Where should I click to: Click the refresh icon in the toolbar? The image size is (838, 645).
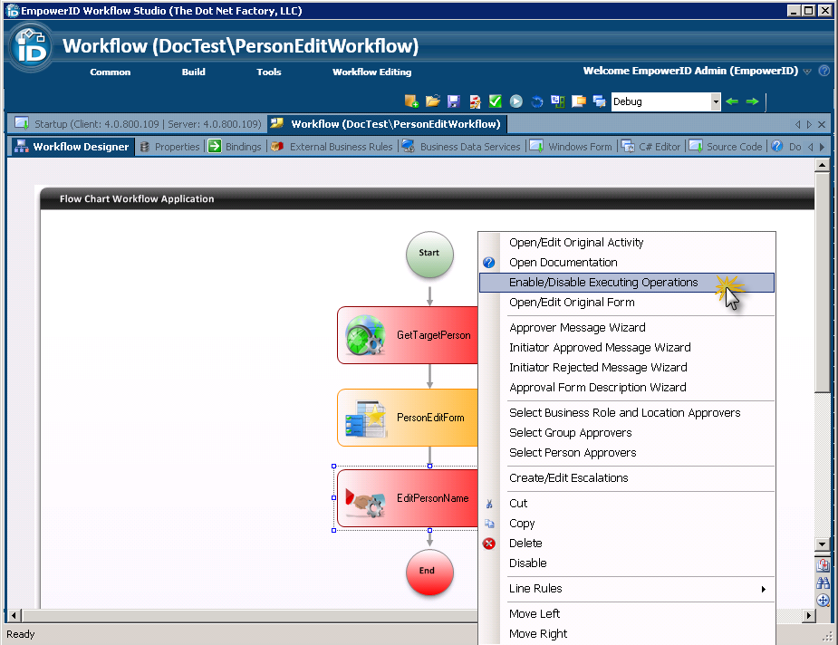point(537,102)
